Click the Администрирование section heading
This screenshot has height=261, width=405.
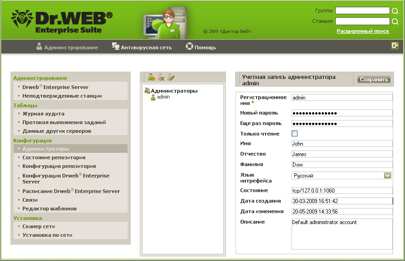coord(40,78)
